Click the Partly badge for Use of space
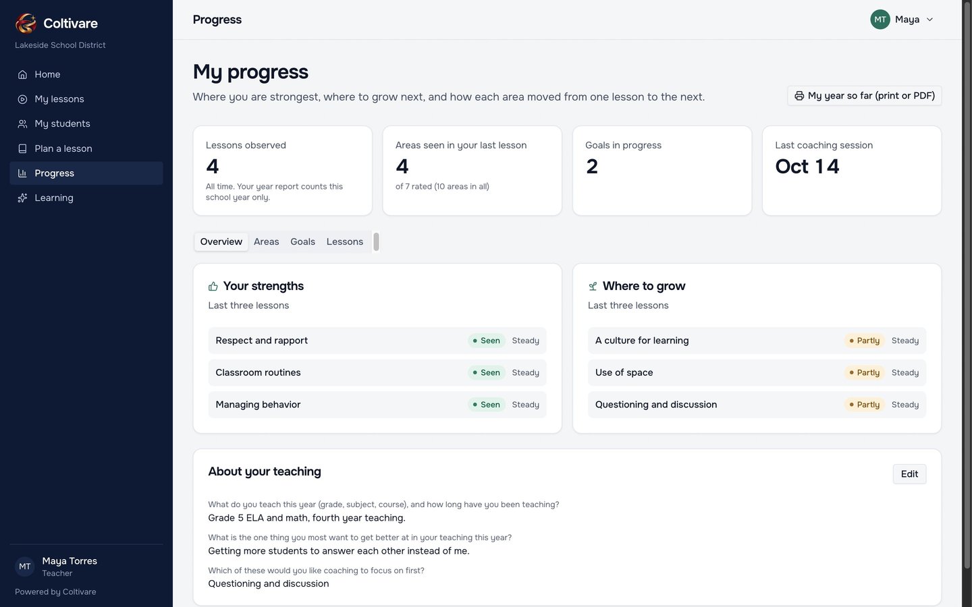This screenshot has height=607, width=972. click(x=865, y=373)
